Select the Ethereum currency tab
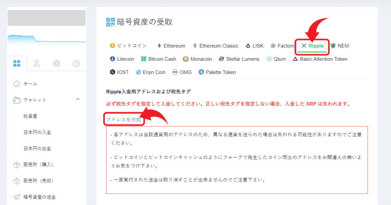391x205 pixels. pos(171,46)
